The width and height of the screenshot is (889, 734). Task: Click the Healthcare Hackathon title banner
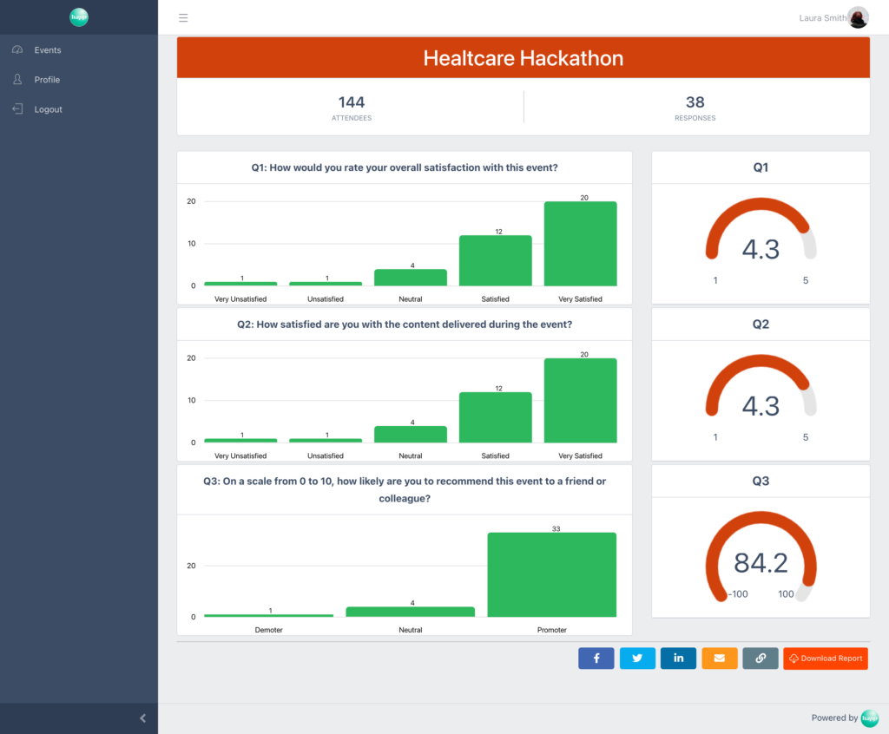523,58
